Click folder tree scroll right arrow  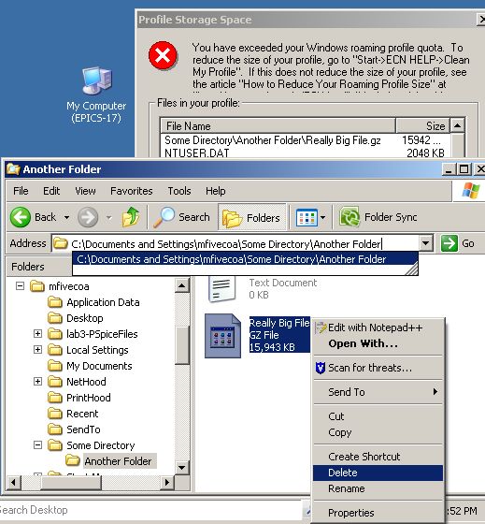click(x=167, y=483)
